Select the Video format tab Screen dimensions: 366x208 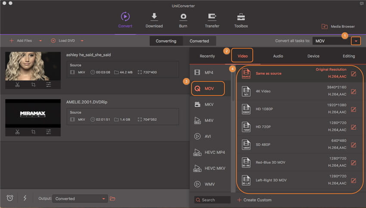tap(242, 56)
